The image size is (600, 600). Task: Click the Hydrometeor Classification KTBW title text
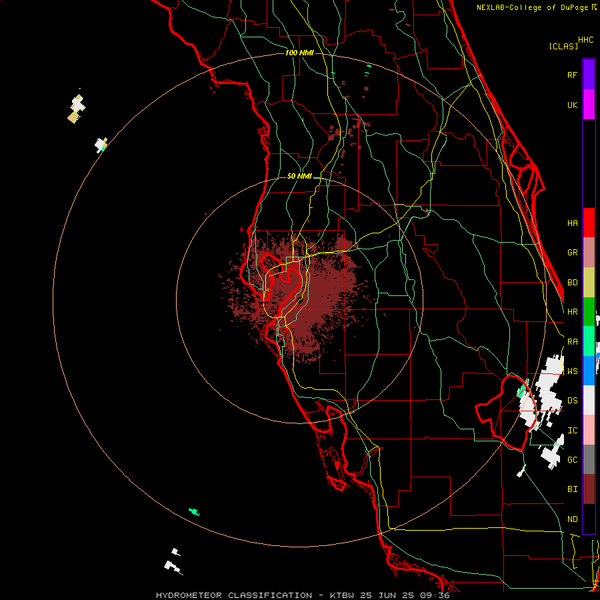click(x=303, y=595)
